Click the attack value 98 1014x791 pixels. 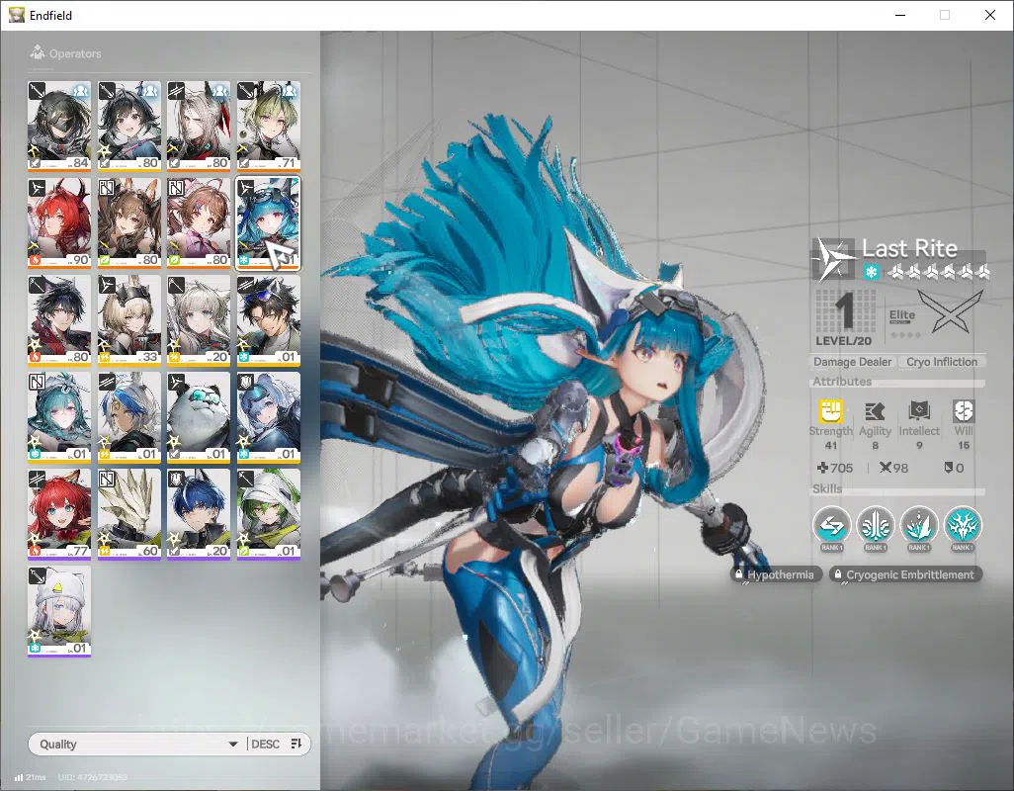(x=893, y=468)
